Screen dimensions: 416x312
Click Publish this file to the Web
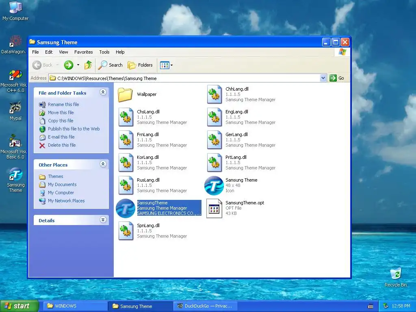[x=74, y=129]
